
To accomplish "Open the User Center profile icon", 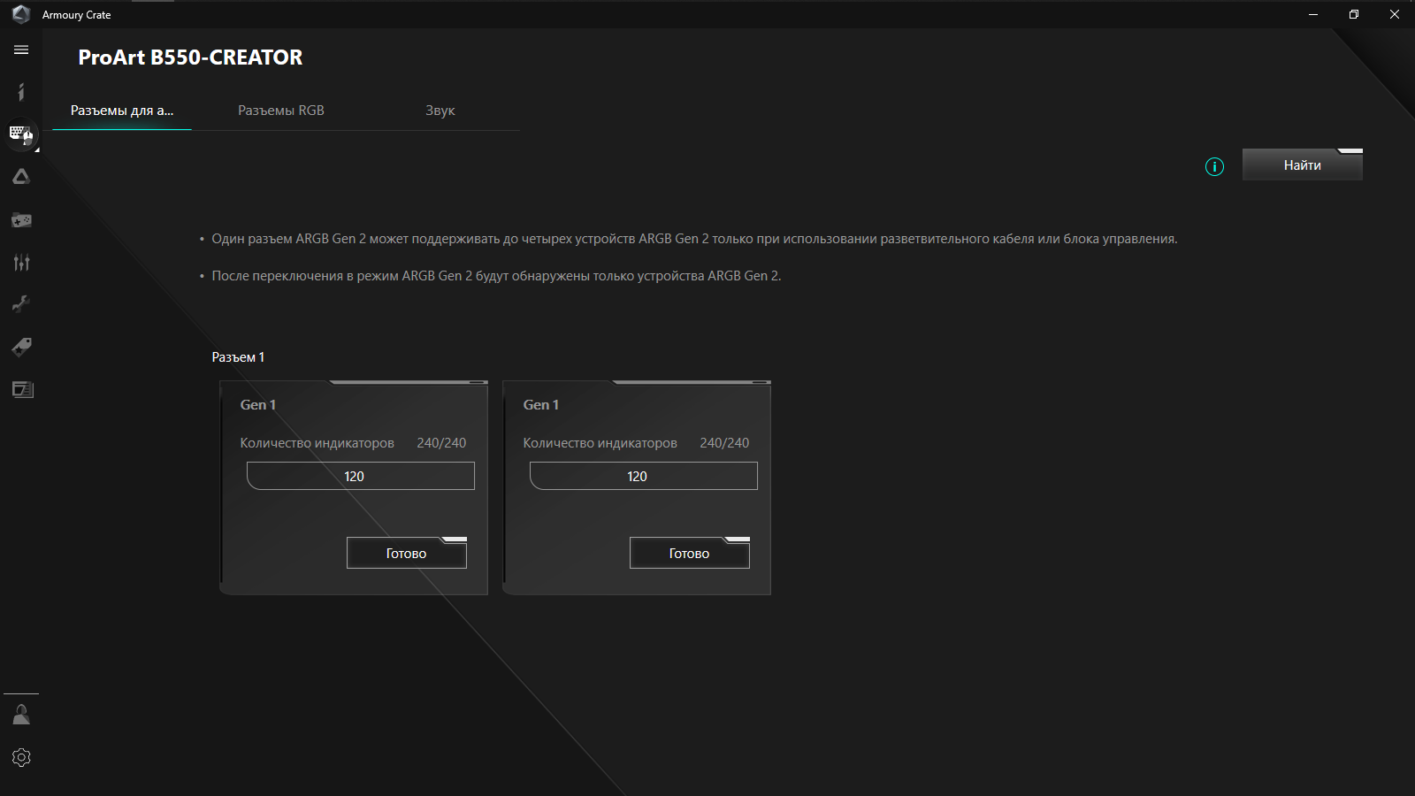I will pos(21,715).
